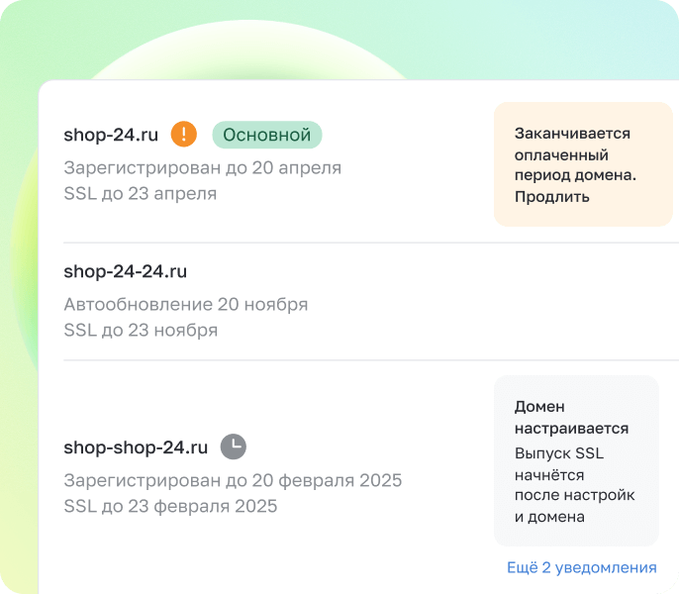Click "SSL до 23 ноября" line

(140, 330)
